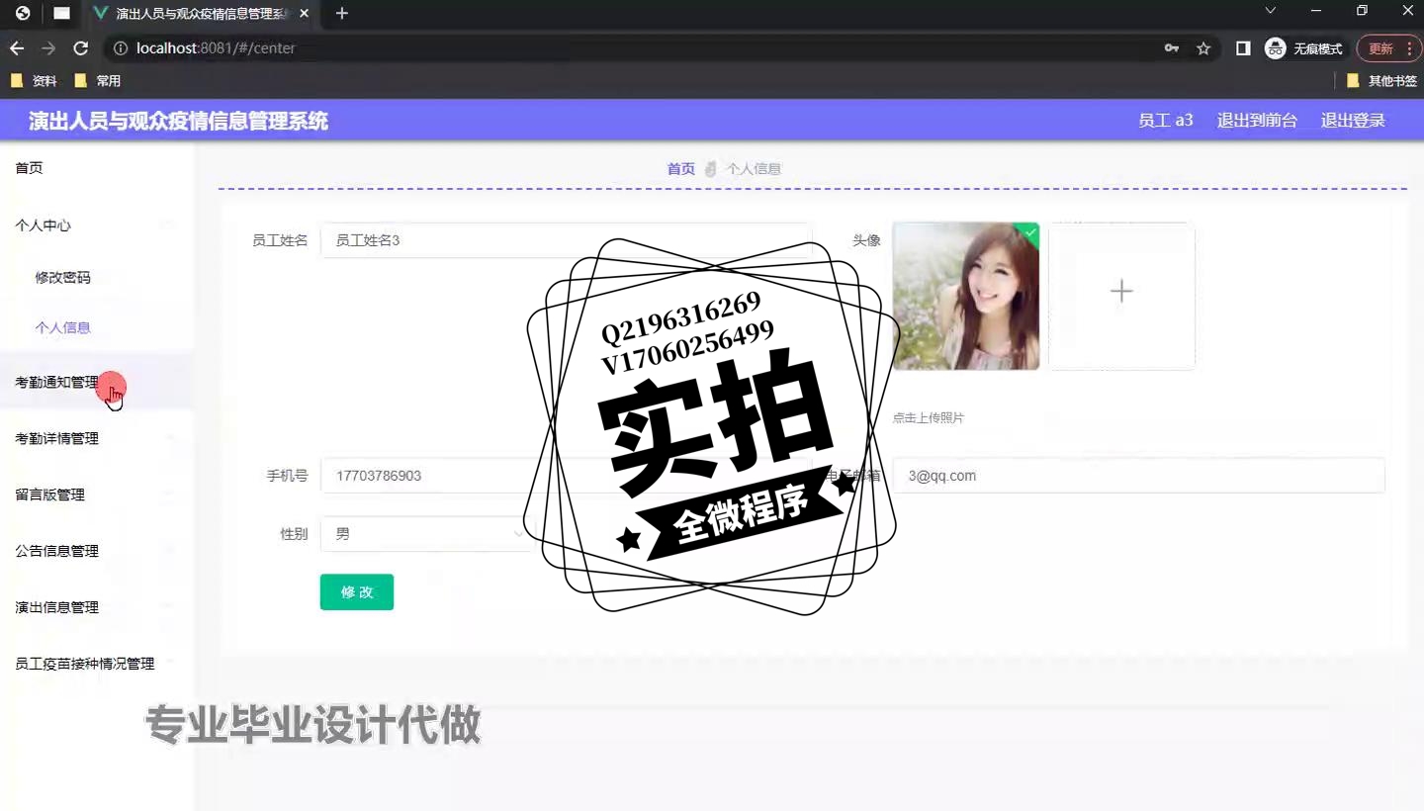Expand 考勤详情管理 sidebar menu
Screen dimensions: 1424x811
click(97, 438)
